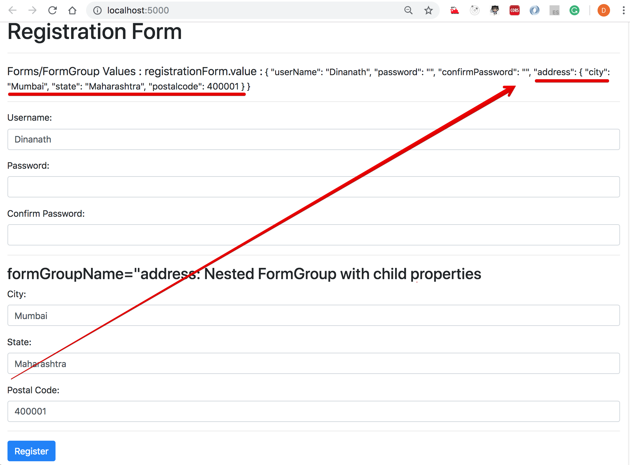Focus the Username input field
This screenshot has height=465, width=630.
coord(313,139)
